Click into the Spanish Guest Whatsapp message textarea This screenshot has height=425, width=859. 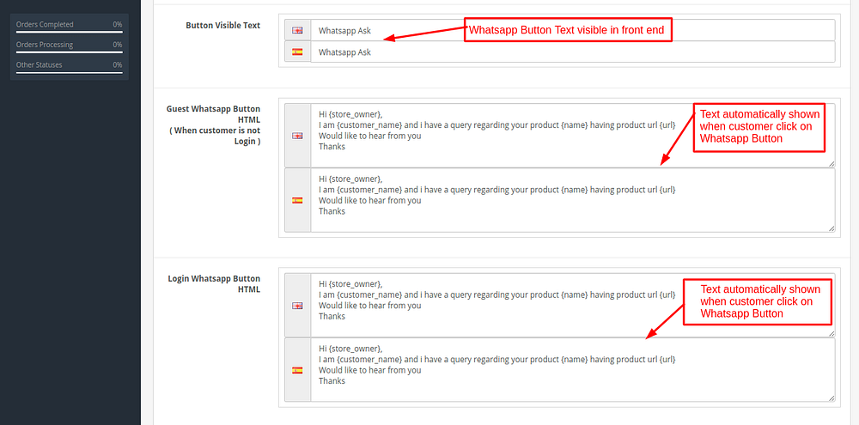coord(573,200)
